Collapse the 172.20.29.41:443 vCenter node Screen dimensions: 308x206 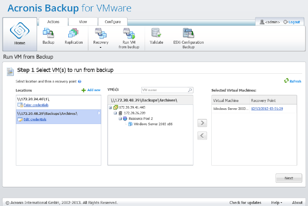coord(110,107)
